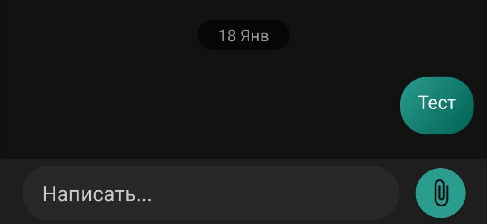Attach a file using the paperclip
Screen dimensions: 487x224
coord(441,193)
